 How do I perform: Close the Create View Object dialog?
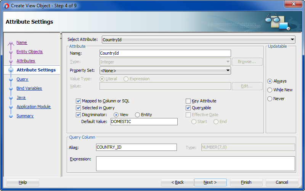pyautogui.click(x=294, y=4)
